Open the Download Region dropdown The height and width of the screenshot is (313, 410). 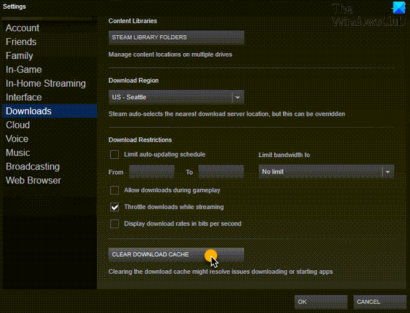tap(176, 97)
